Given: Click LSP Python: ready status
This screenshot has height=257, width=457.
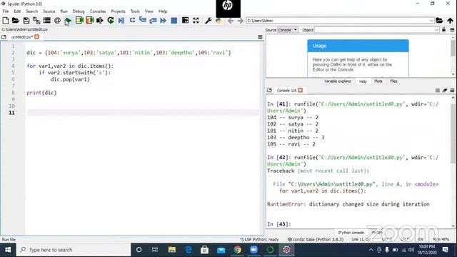Looking at the screenshot, I should (x=259, y=239).
